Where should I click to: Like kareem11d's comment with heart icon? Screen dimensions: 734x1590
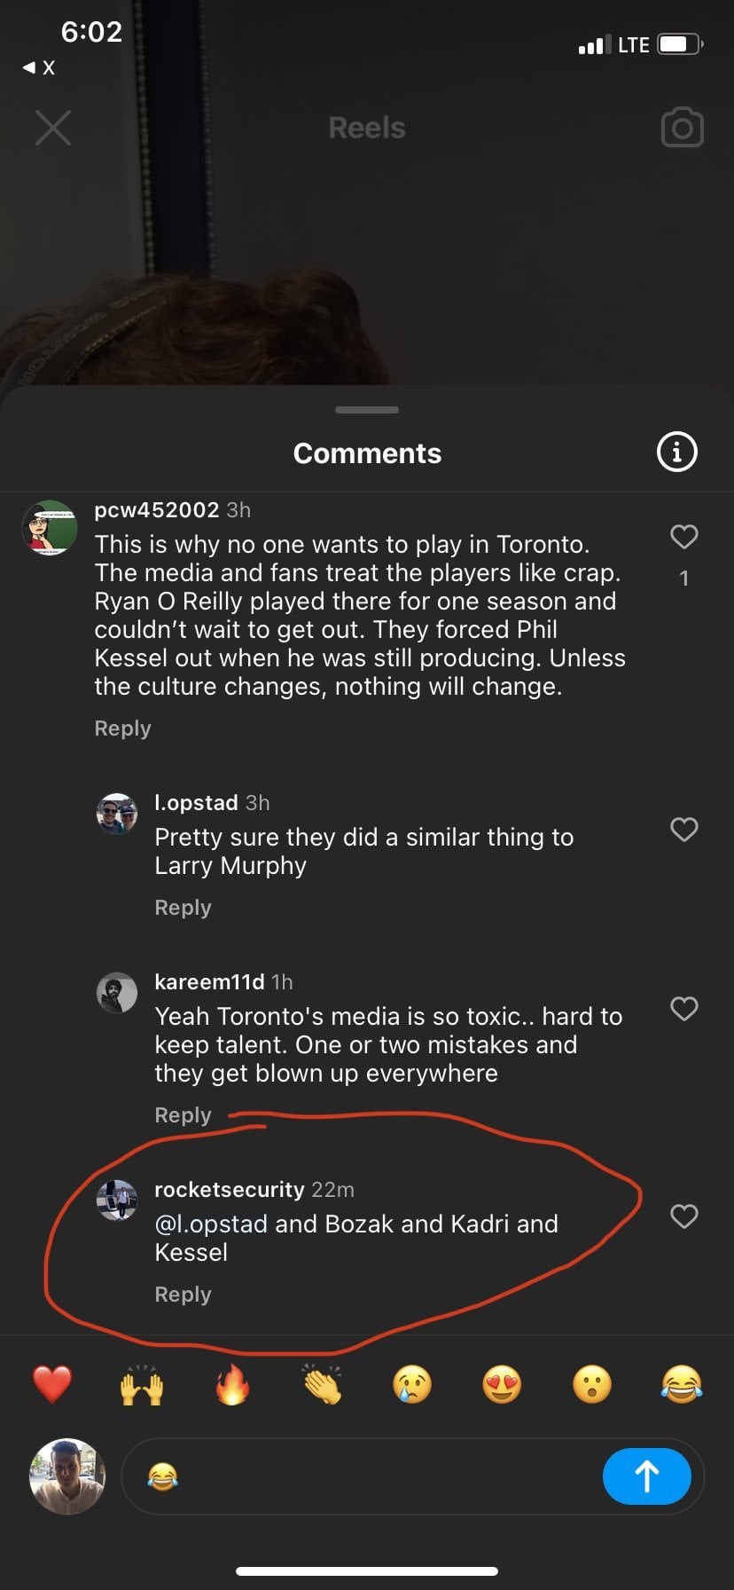coord(683,1009)
